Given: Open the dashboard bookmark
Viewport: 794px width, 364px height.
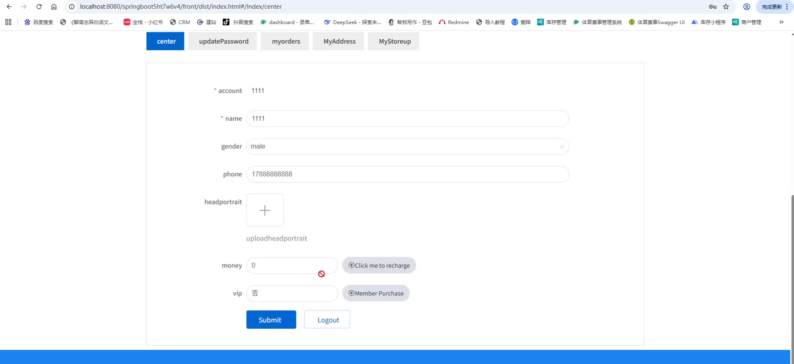Looking at the screenshot, I should (x=287, y=22).
